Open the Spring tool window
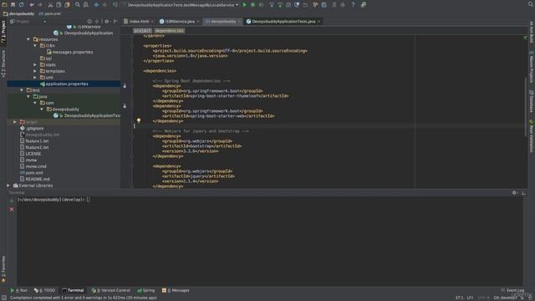Screen dimensions: 535x301 pos(146,290)
